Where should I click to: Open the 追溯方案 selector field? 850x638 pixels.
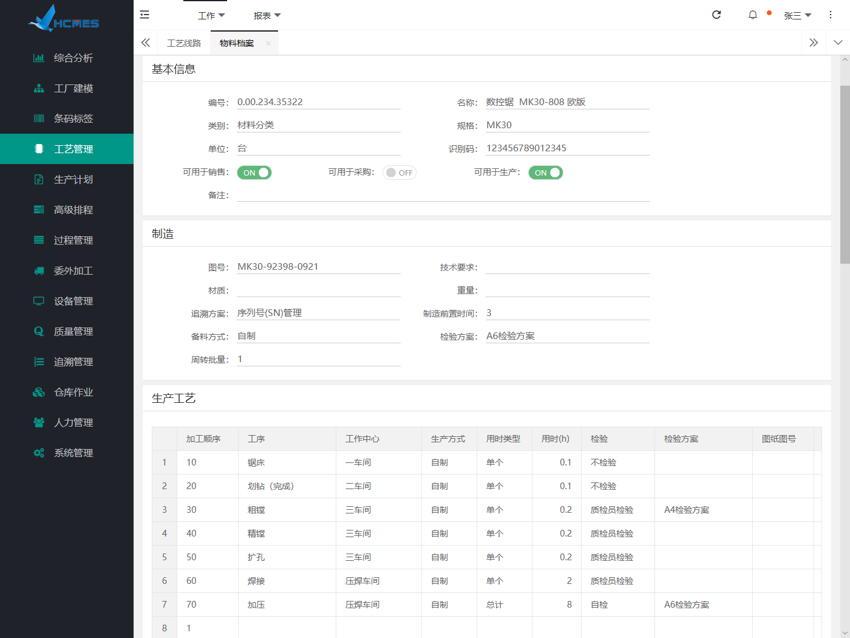click(319, 313)
